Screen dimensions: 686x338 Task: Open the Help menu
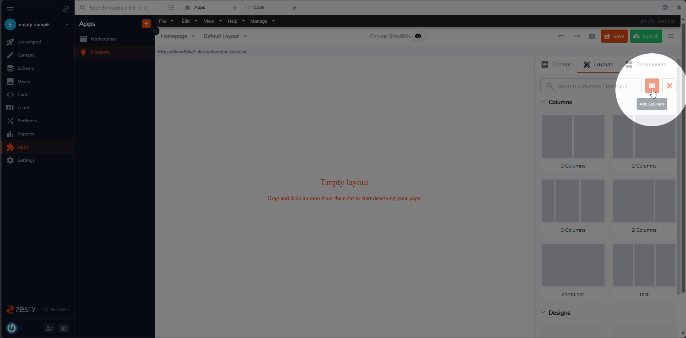coord(236,21)
